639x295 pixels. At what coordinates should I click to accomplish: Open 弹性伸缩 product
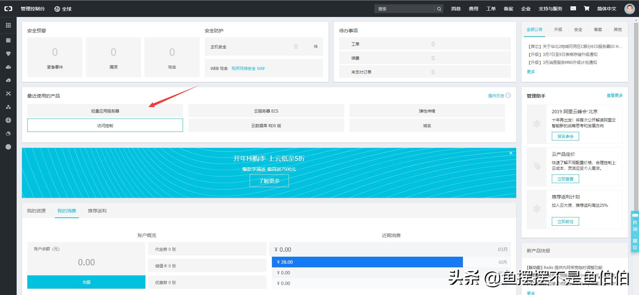(x=427, y=111)
